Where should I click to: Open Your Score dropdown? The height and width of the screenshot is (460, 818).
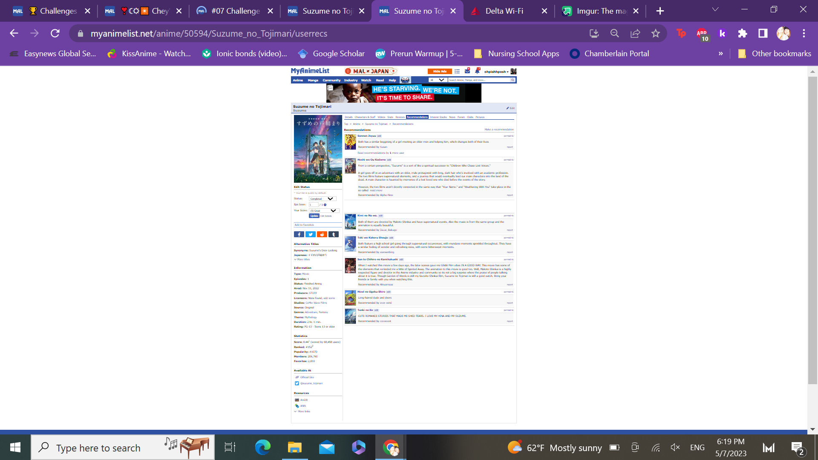tap(324, 211)
